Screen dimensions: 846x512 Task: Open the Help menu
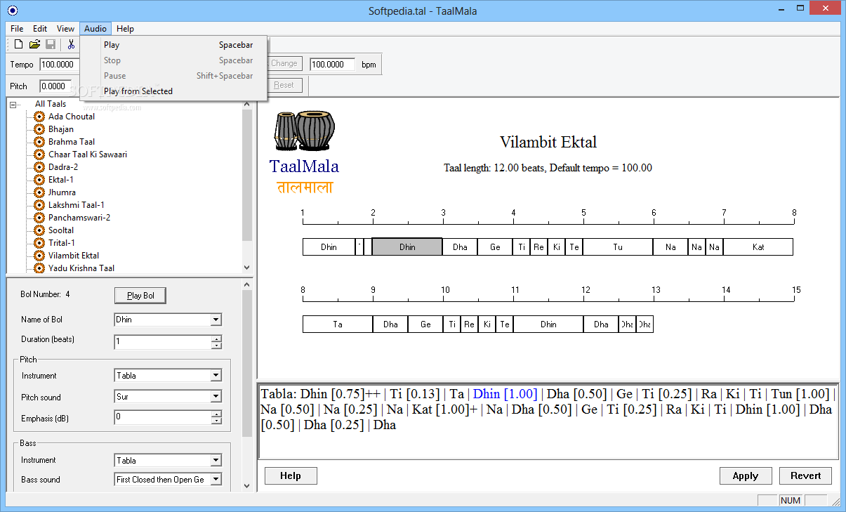click(x=125, y=29)
